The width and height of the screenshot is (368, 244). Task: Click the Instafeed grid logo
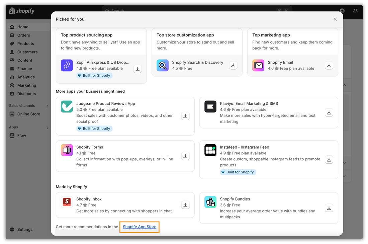click(210, 150)
